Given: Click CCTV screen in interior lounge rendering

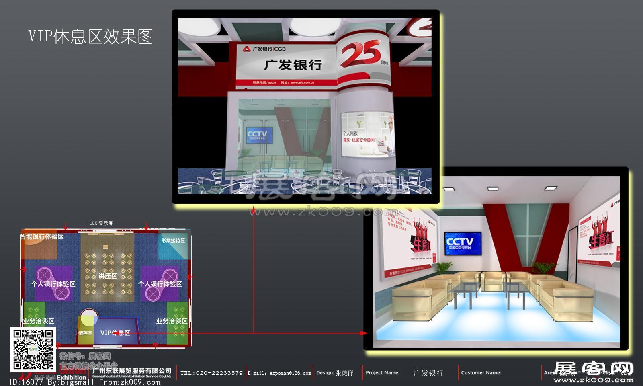Looking at the screenshot, I should pyautogui.click(x=463, y=243).
